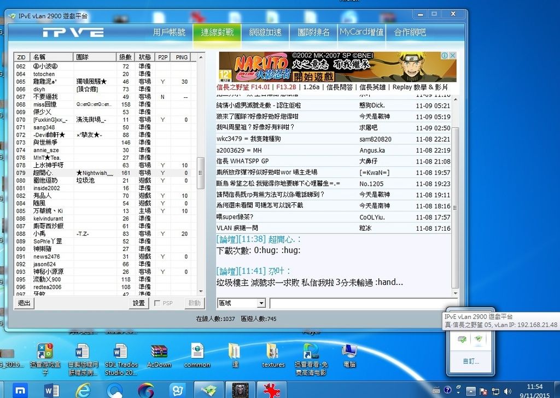Open the SDL Trados Studio desktop shortcut
Image resolution: width=560 pixels, height=398 pixels.
120,358
